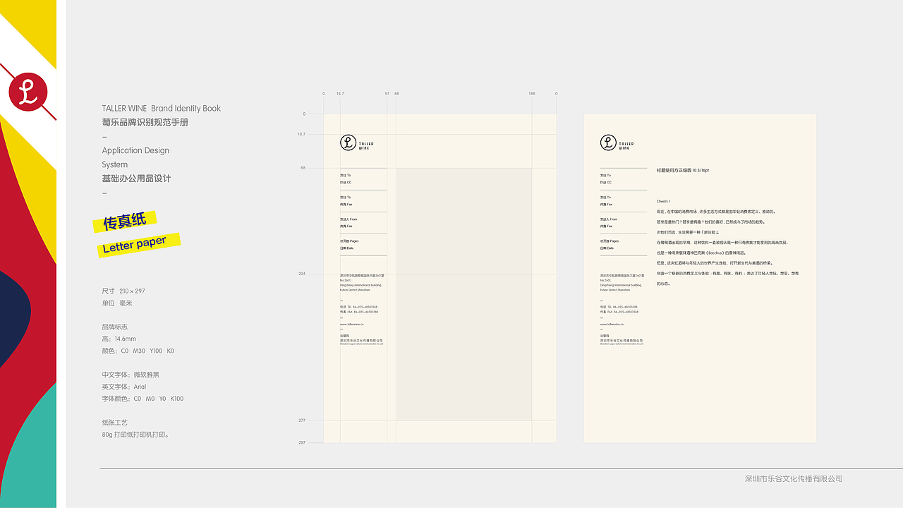Select the '标题使用方正细圆 10.5/16pt' heading

click(683, 170)
